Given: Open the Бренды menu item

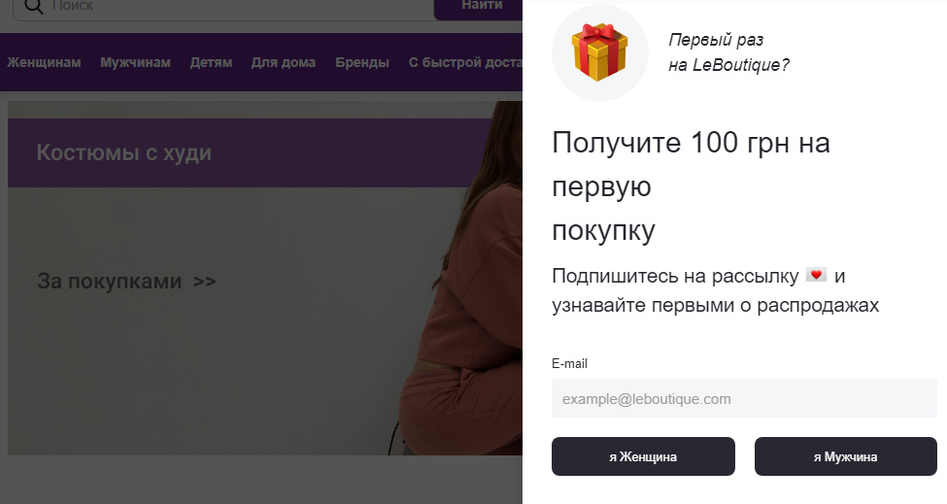Looking at the screenshot, I should (362, 62).
